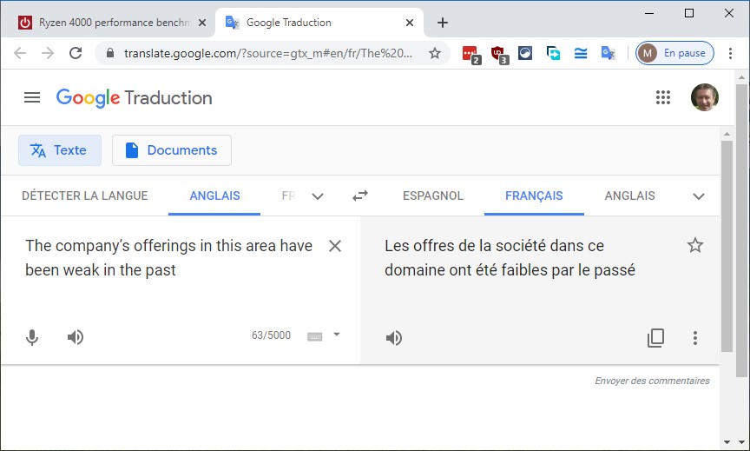Open the Google Traduction hamburger main menu
Viewport: 750px width, 451px height.
click(32, 97)
